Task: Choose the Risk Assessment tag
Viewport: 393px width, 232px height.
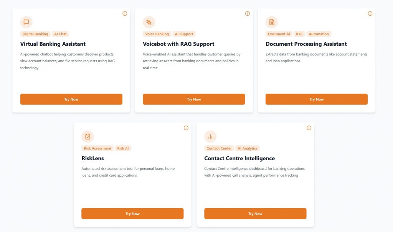Action: [x=97, y=148]
